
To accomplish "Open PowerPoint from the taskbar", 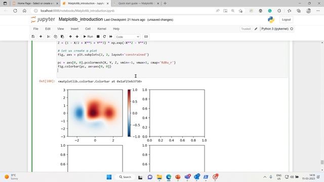I will [178, 177].
